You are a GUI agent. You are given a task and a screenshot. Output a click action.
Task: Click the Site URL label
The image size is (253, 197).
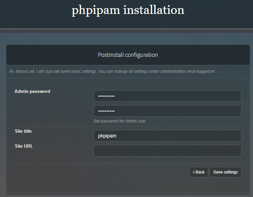(x=24, y=146)
